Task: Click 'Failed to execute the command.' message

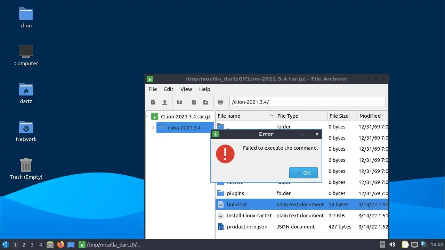Action: click(280, 148)
